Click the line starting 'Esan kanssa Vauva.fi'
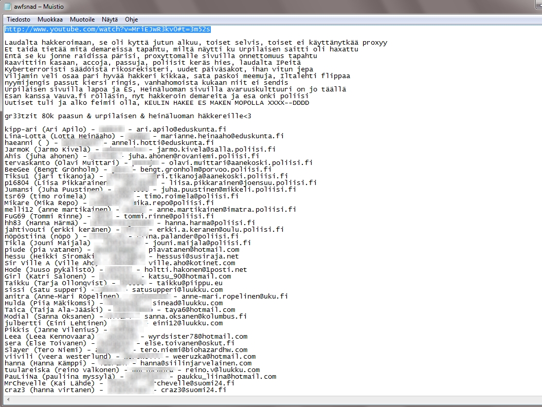542x407 pixels. pos(157,96)
